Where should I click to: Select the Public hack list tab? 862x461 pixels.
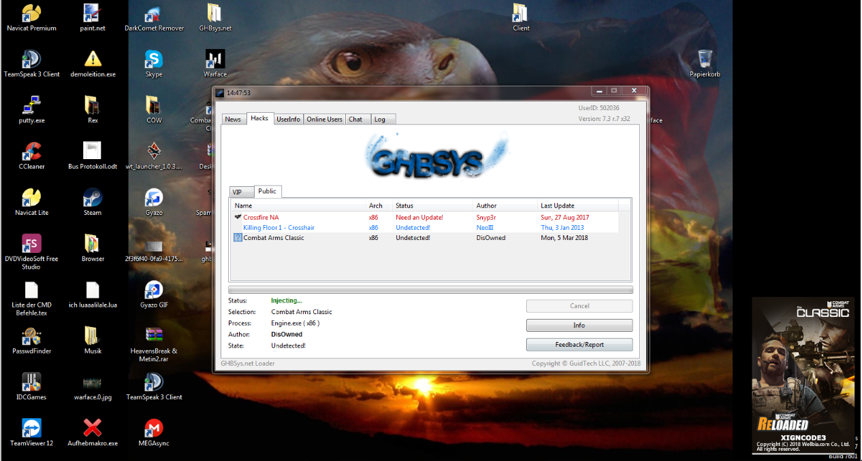pos(268,191)
